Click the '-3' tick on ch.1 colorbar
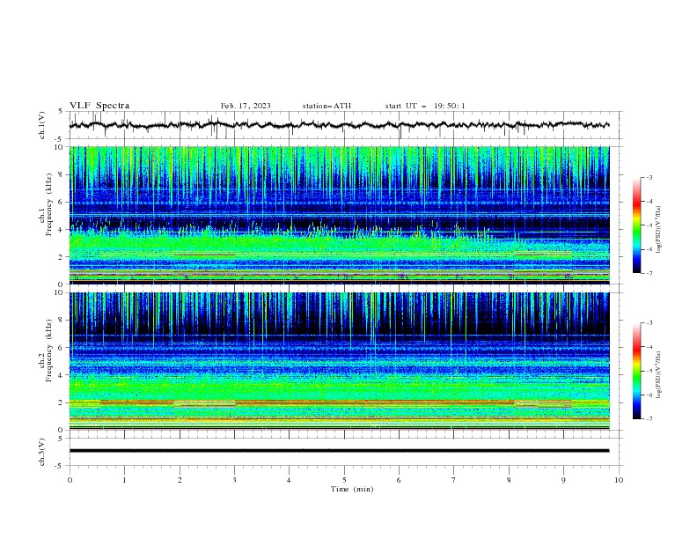697x539 pixels. pos(649,177)
